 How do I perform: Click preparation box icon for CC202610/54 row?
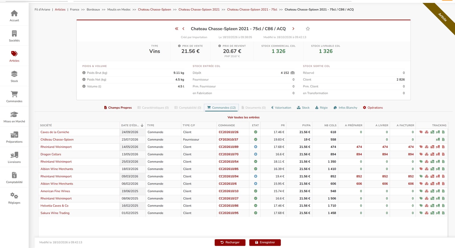(x=432, y=162)
